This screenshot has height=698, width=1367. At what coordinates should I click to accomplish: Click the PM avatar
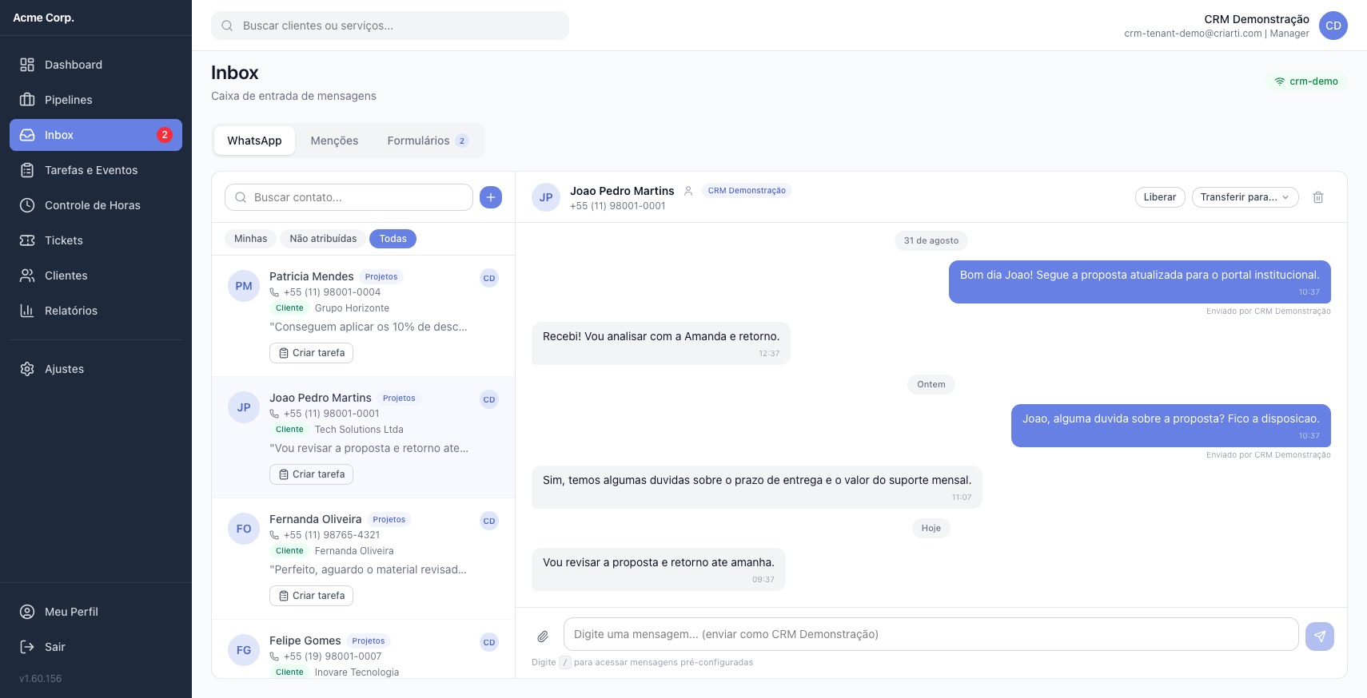pyautogui.click(x=244, y=286)
